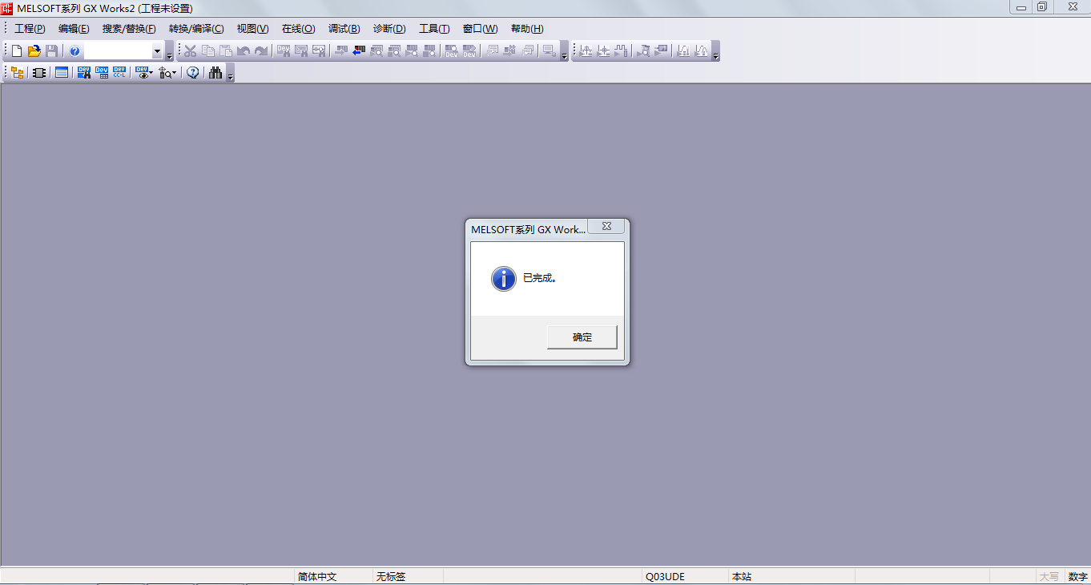Click the Dev CC-L device icon
Image resolution: width=1091 pixels, height=585 pixels.
pos(119,73)
